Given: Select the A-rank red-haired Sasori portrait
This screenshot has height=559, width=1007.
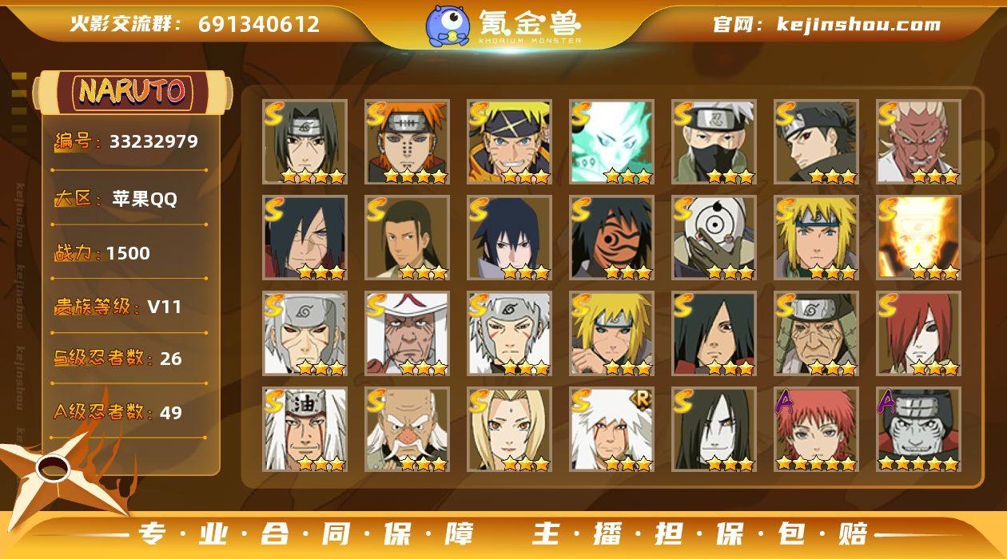Looking at the screenshot, I should [x=817, y=430].
